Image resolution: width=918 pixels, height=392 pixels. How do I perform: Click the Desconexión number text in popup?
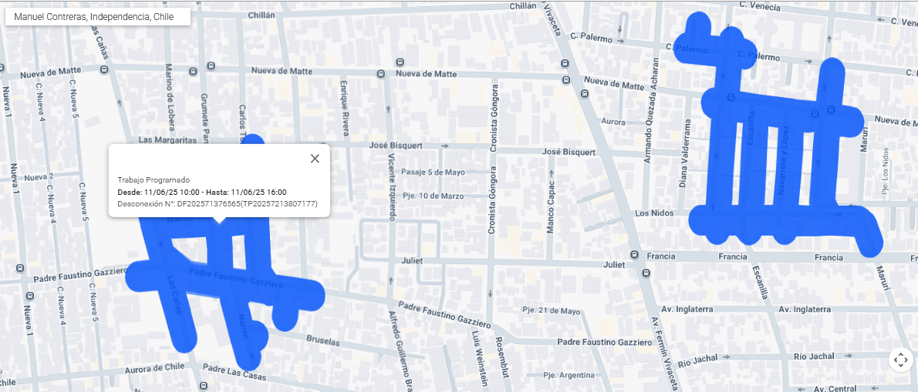(218, 204)
